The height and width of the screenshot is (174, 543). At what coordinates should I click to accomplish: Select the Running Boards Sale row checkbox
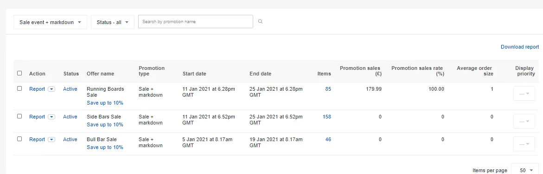[19, 88]
